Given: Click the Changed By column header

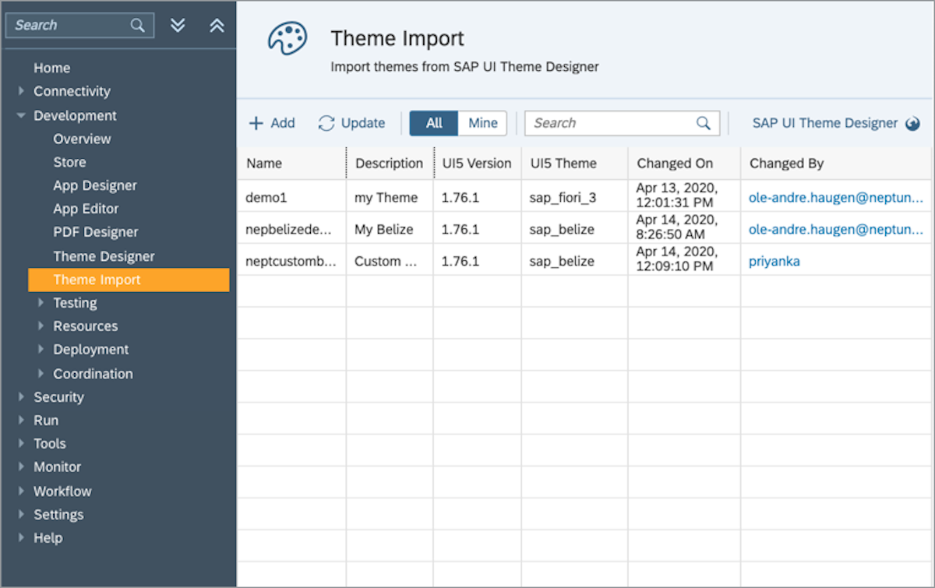Looking at the screenshot, I should click(x=836, y=164).
